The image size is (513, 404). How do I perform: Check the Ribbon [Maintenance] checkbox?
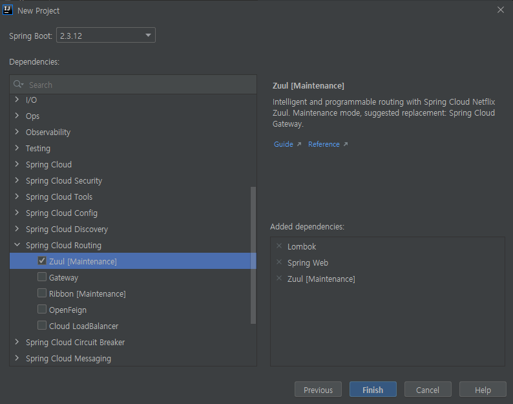tap(42, 293)
